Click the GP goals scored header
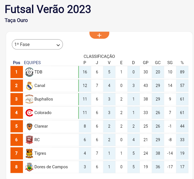Viewport: 194px width, 179px height. [146, 63]
